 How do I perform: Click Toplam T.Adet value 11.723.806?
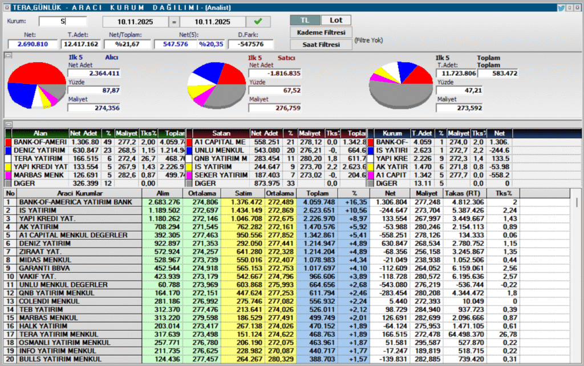pyautogui.click(x=457, y=74)
